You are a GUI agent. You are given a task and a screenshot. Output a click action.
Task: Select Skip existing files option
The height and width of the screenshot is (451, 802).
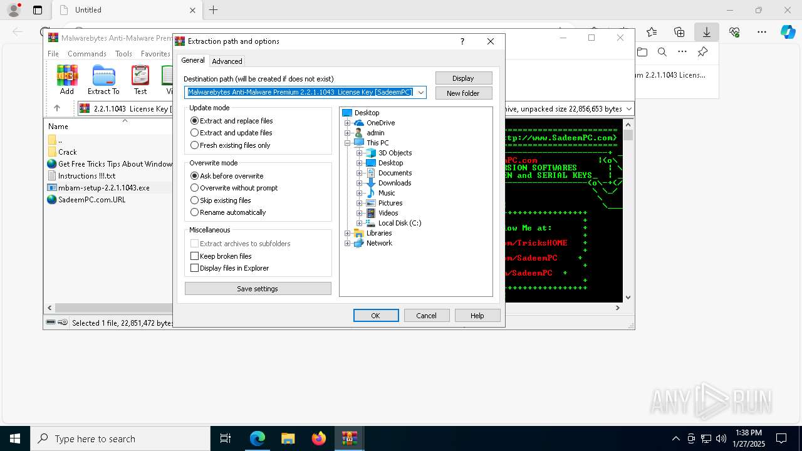[x=221, y=200]
